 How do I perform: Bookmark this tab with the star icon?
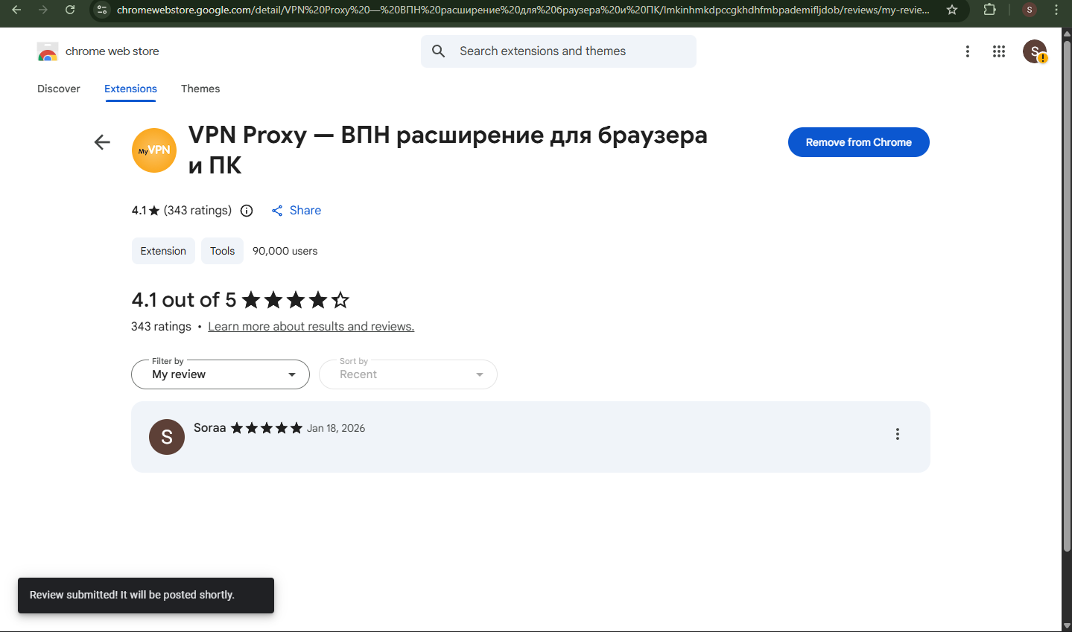point(952,10)
